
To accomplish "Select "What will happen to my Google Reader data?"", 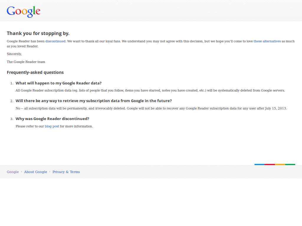I will [x=59, y=83].
